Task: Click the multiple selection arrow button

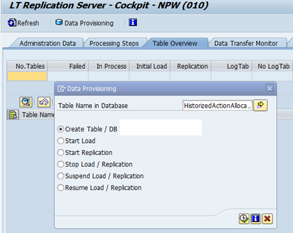Action: click(x=261, y=105)
